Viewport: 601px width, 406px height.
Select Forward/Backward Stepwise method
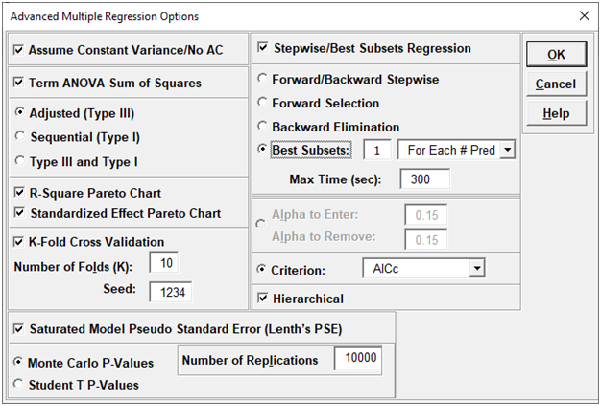262,79
